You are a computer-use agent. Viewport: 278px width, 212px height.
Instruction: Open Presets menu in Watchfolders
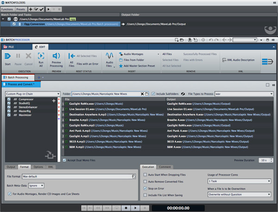point(20,9)
